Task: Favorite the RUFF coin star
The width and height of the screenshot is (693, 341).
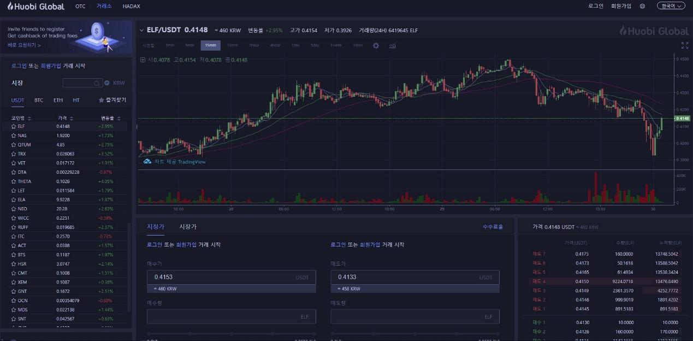Action: pyautogui.click(x=14, y=227)
